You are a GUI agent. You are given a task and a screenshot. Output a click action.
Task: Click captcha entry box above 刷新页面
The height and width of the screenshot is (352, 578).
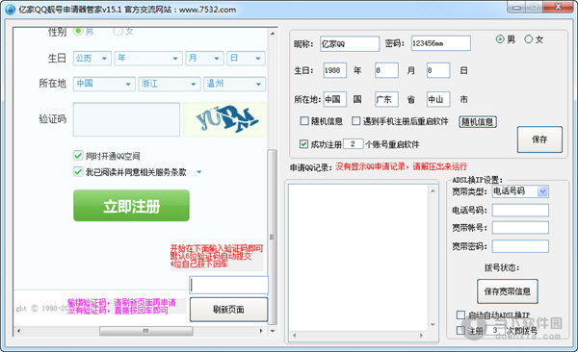228,286
